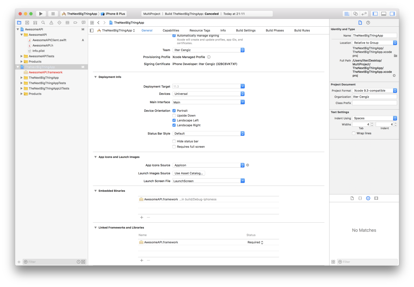Switch to the Build Settings tab

pos(246,31)
